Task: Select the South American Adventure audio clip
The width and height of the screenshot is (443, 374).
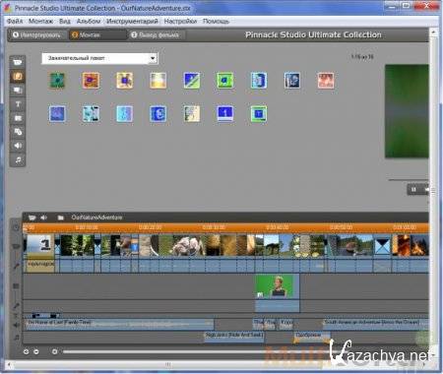Action: point(376,324)
